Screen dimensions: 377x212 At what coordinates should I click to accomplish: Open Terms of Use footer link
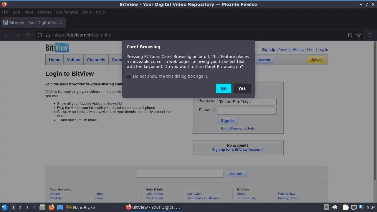(247, 198)
